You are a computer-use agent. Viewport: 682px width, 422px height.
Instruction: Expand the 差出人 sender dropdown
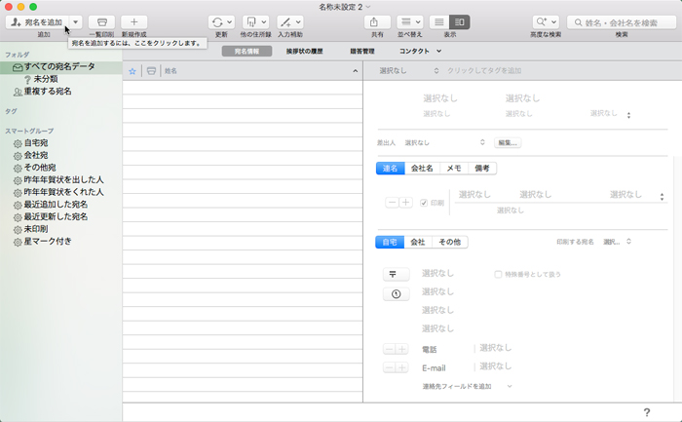point(481,142)
